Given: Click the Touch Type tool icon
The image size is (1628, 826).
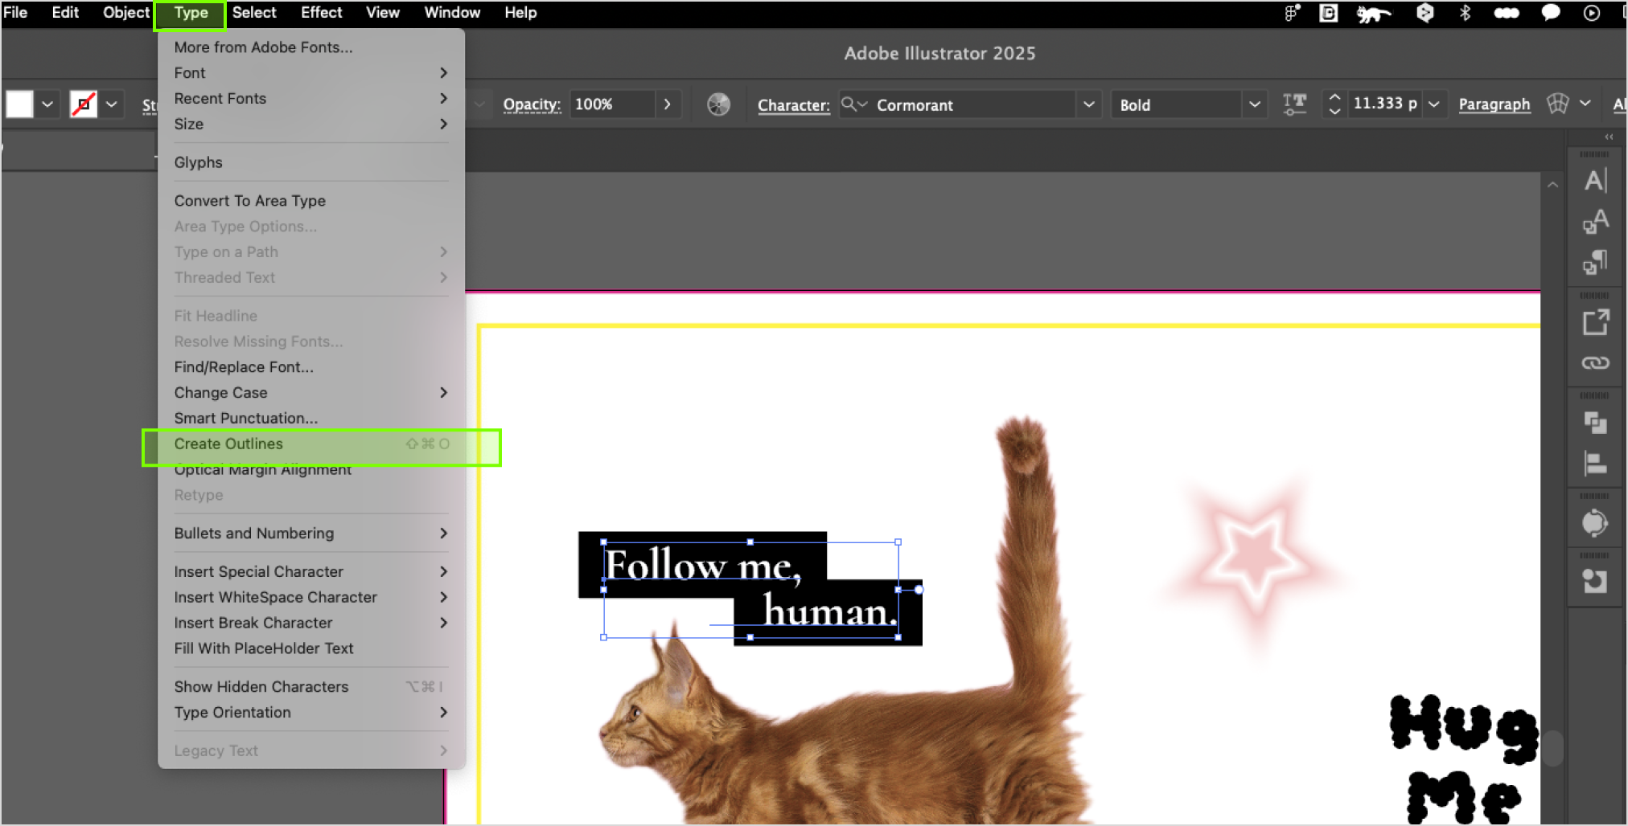Looking at the screenshot, I should pyautogui.click(x=1294, y=104).
